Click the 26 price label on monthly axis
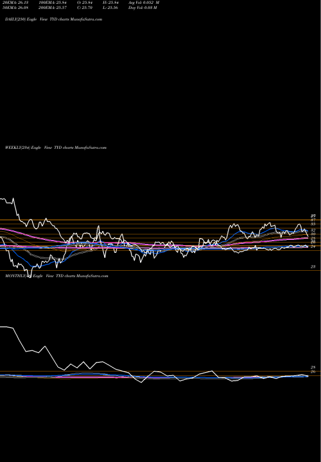The image size is (321, 462). tap(313, 372)
